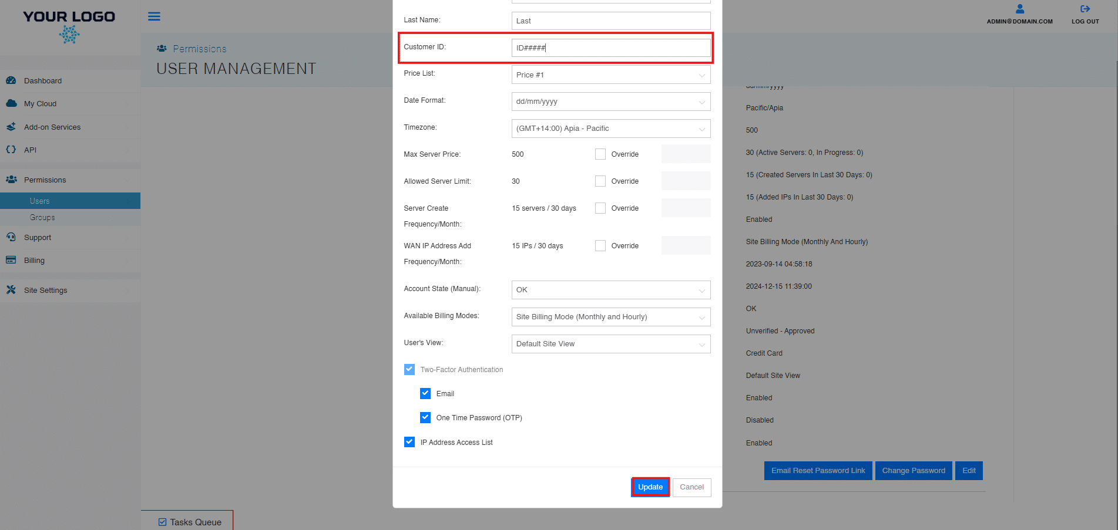Click the Dashboard gauge icon
1118x530 pixels.
[x=11, y=80]
